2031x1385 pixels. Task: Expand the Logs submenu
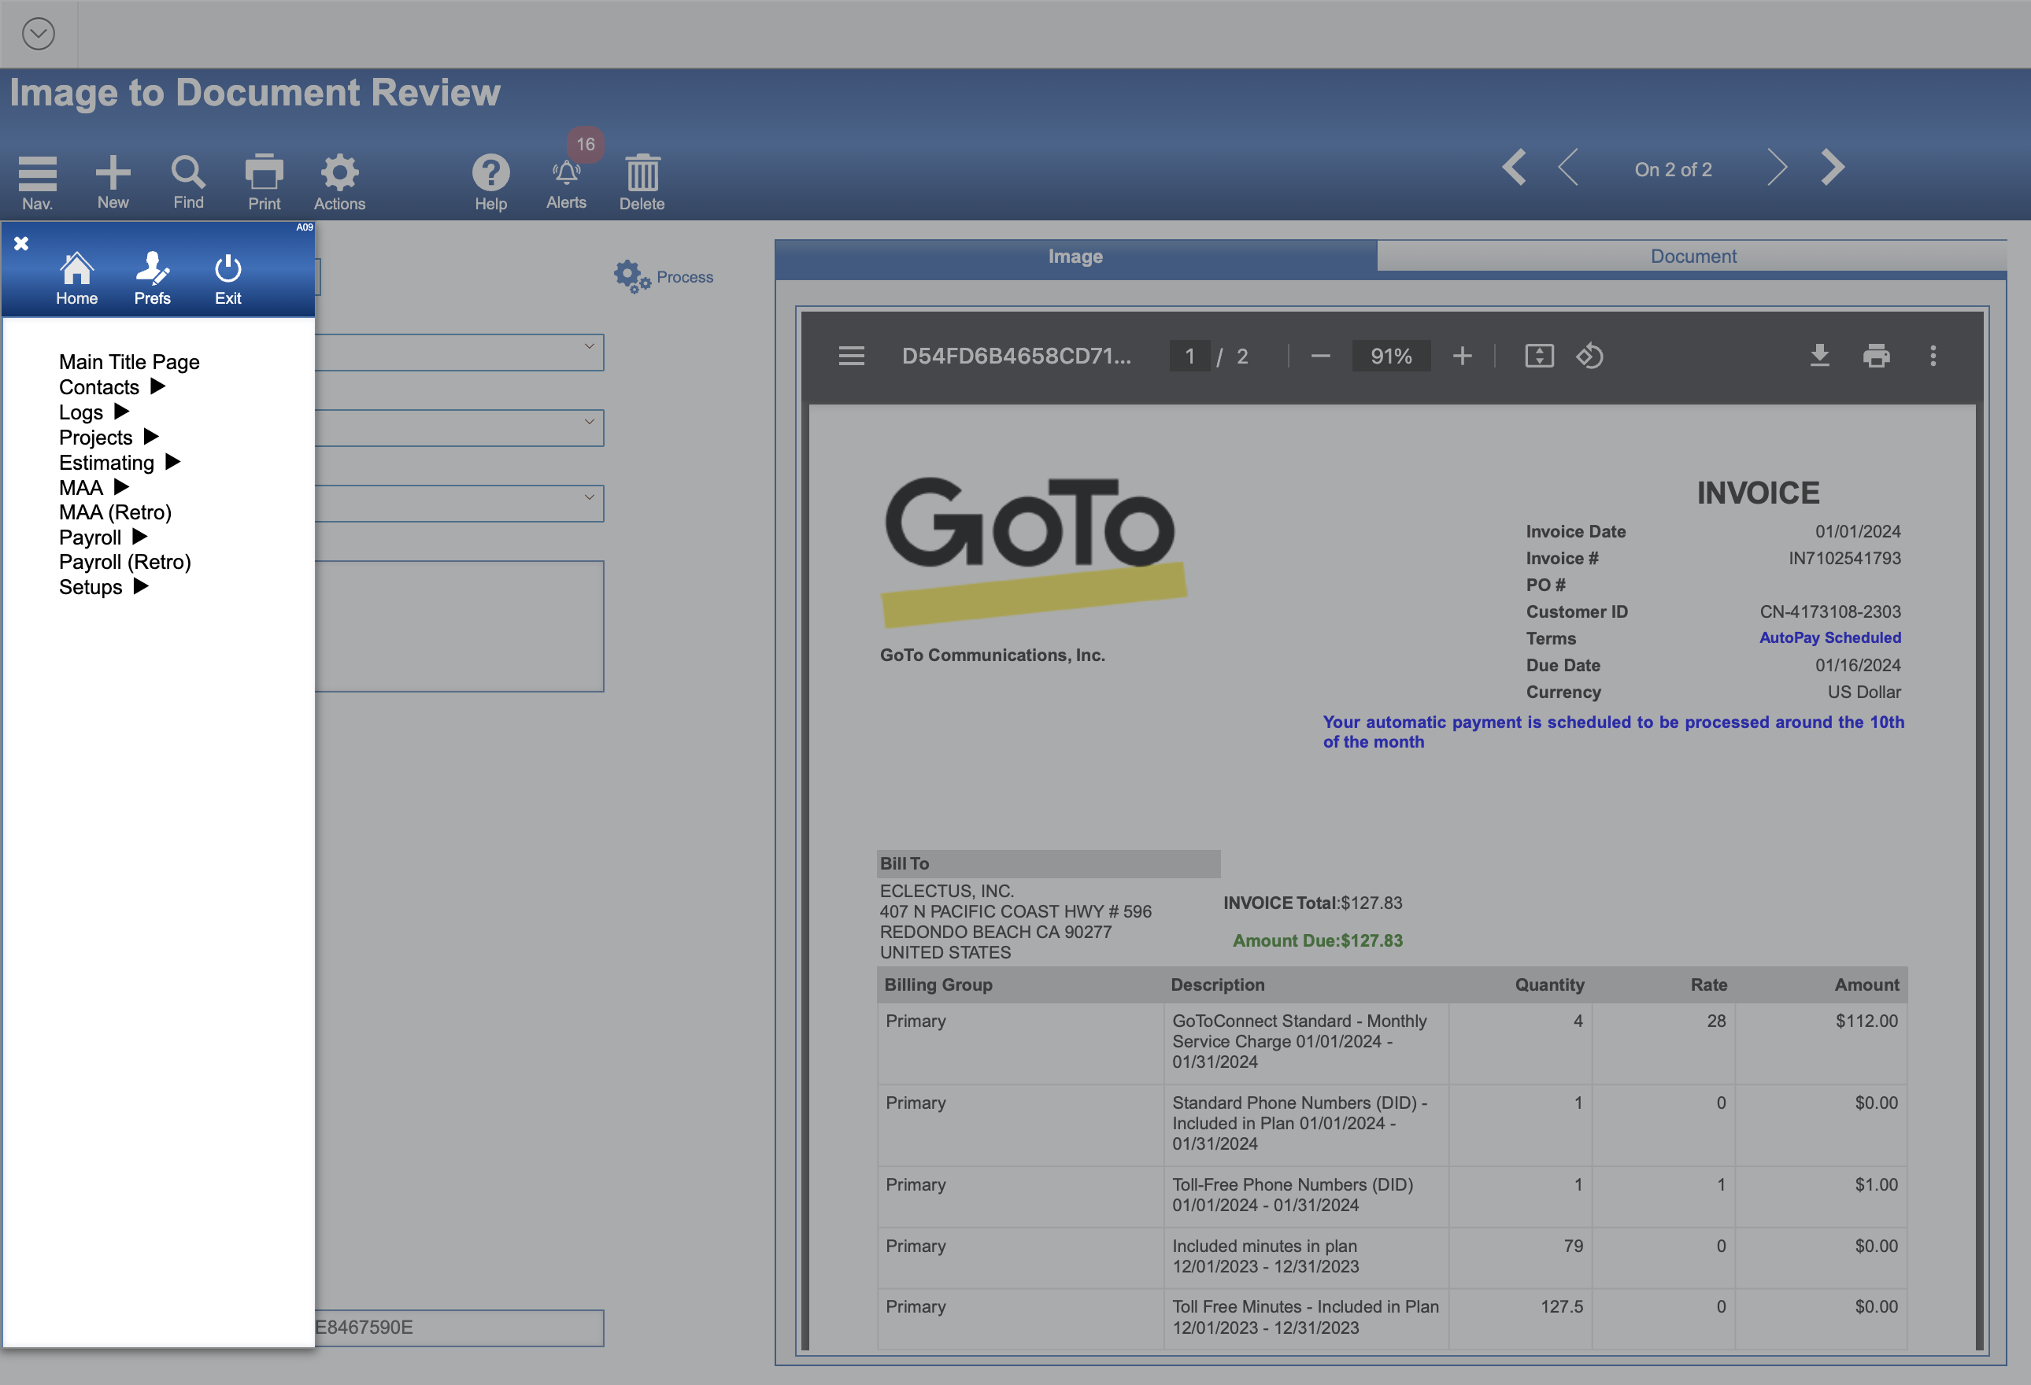pos(94,412)
